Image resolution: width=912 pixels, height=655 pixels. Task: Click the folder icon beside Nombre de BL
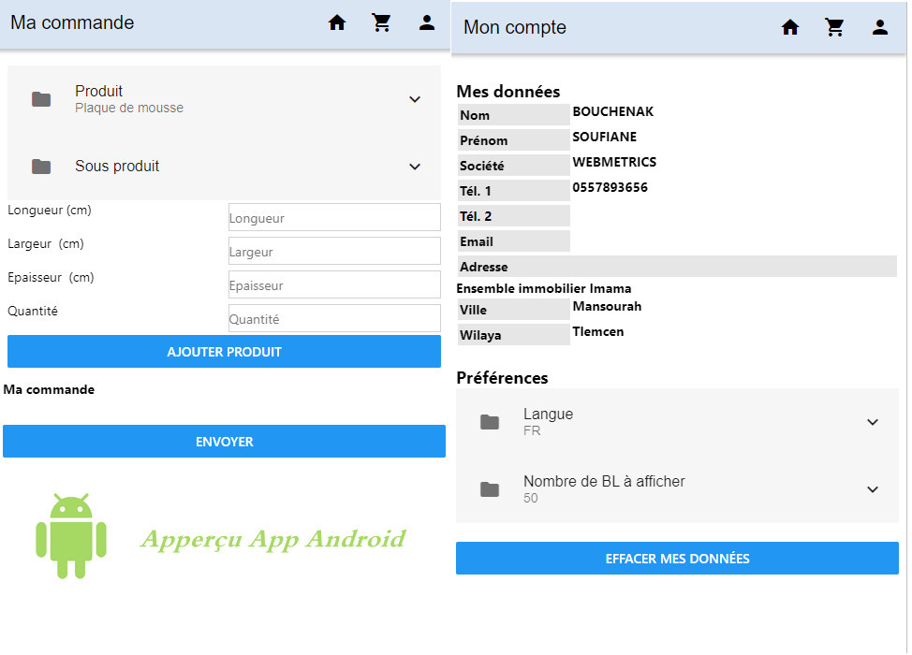point(489,489)
